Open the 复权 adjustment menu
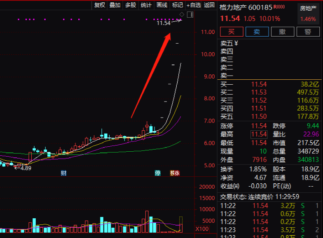This screenshot has height=238, width=323. 100,5
